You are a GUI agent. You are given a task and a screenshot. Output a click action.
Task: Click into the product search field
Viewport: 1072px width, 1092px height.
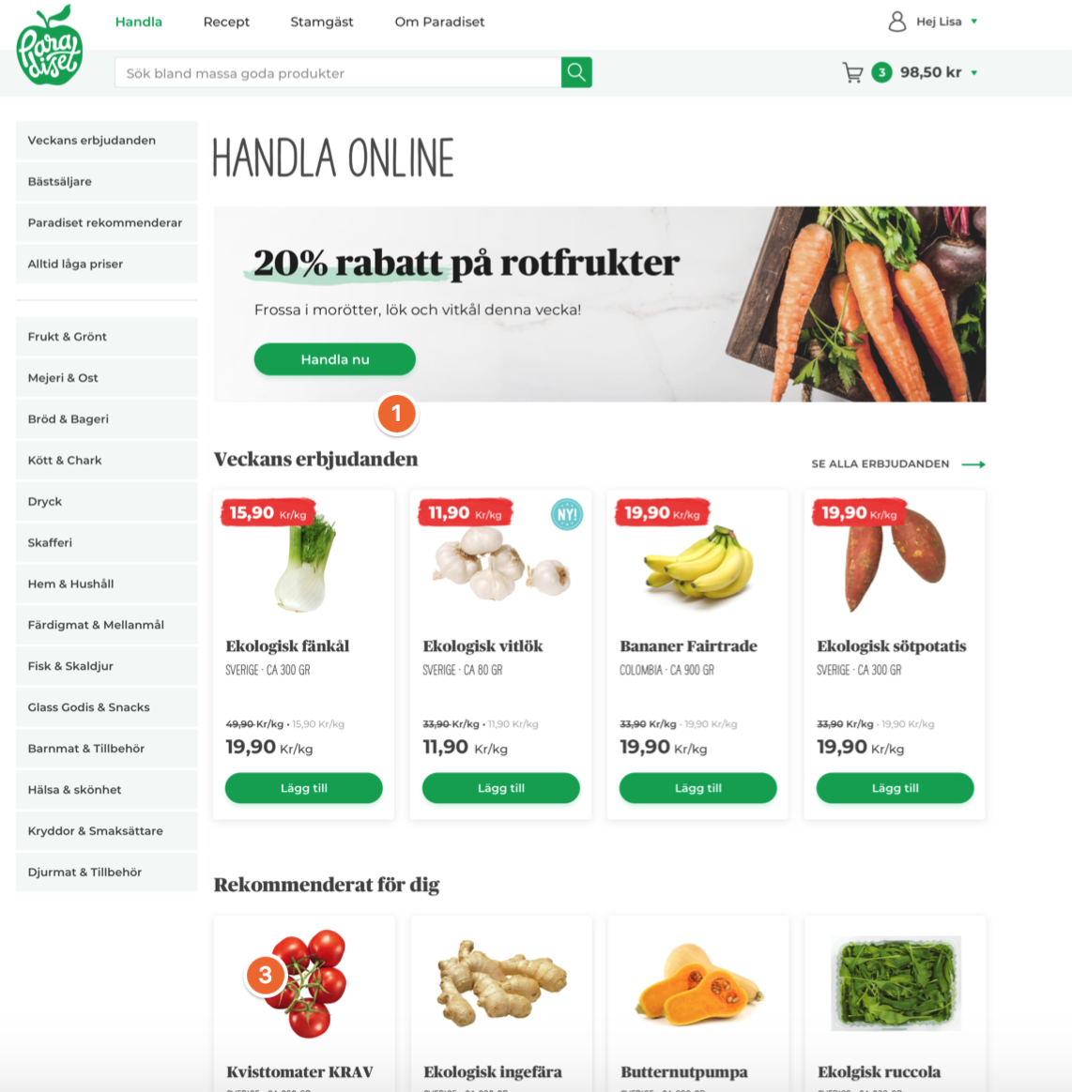tap(338, 72)
